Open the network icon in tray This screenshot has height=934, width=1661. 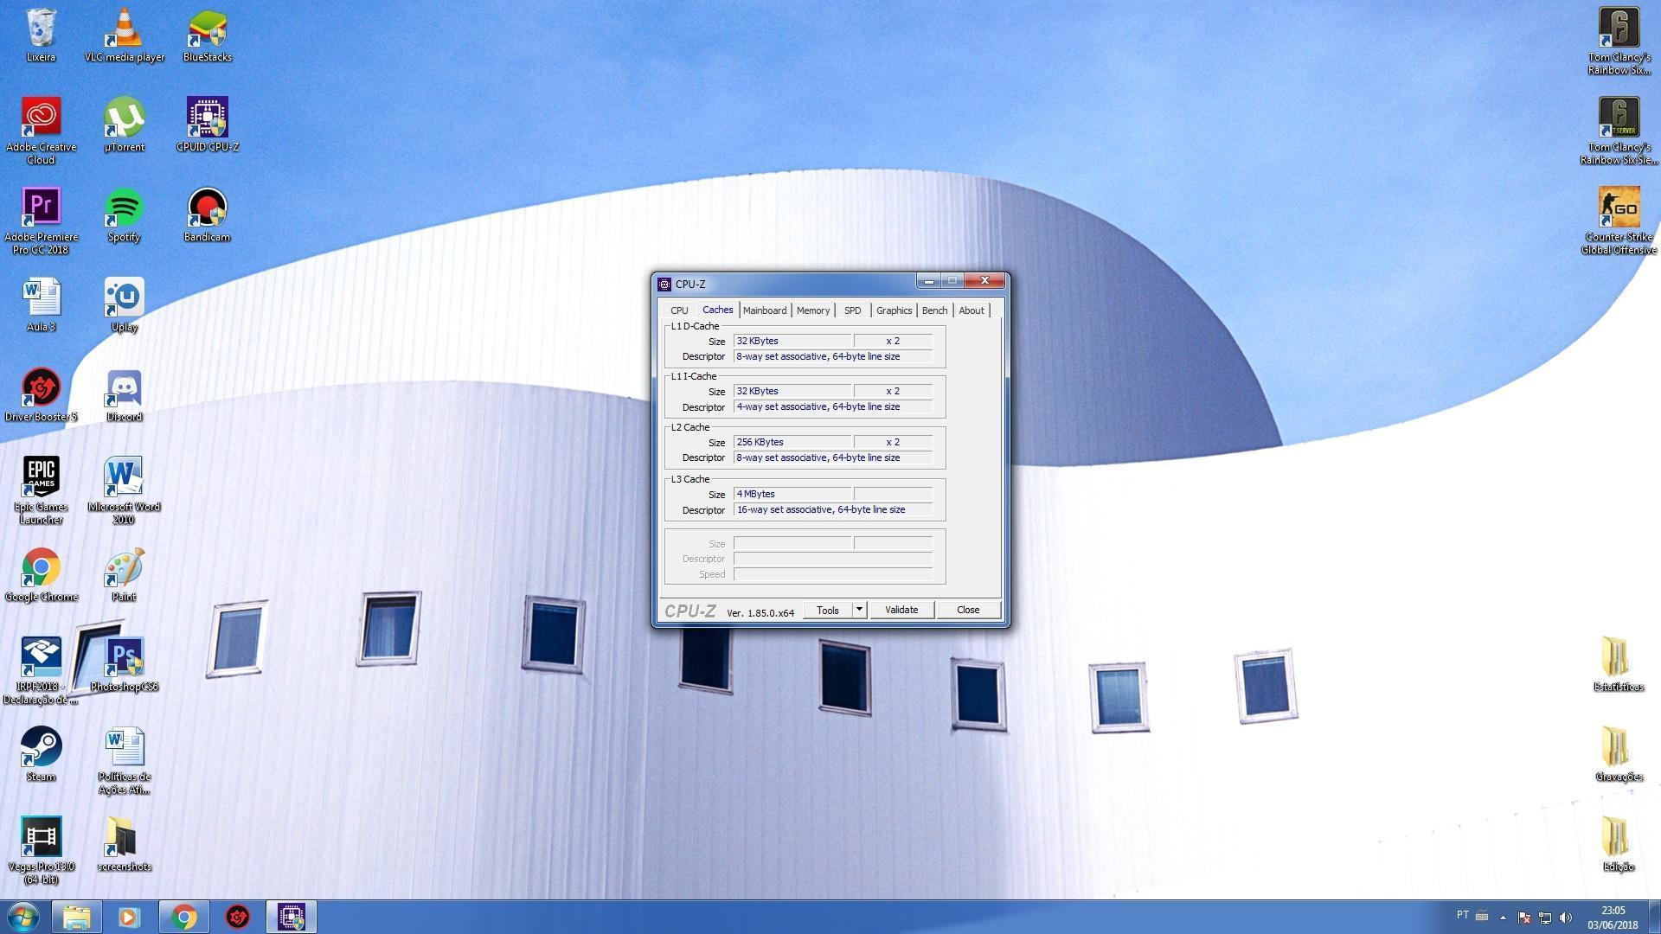[x=1545, y=918]
